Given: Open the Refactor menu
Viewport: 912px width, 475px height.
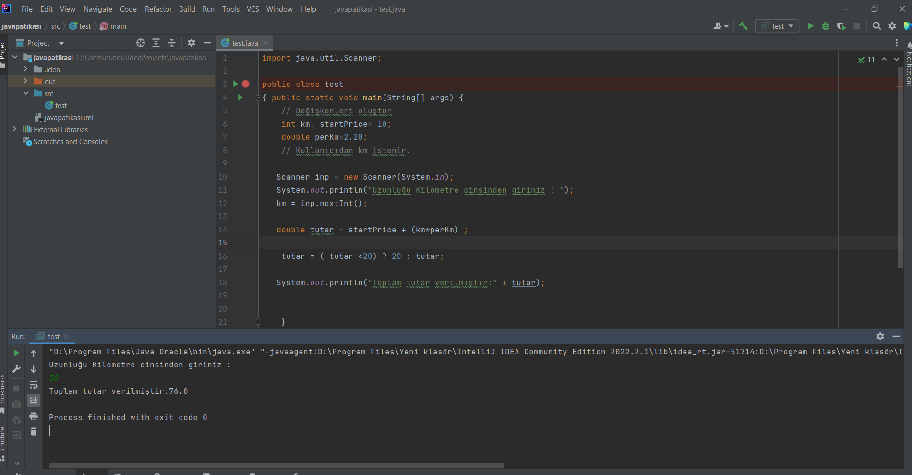Looking at the screenshot, I should coord(158,9).
